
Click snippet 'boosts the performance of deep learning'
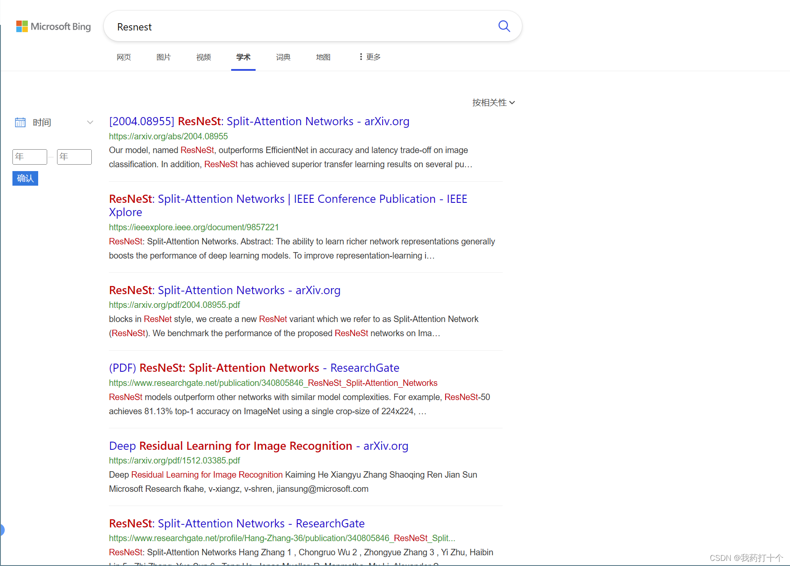point(199,256)
